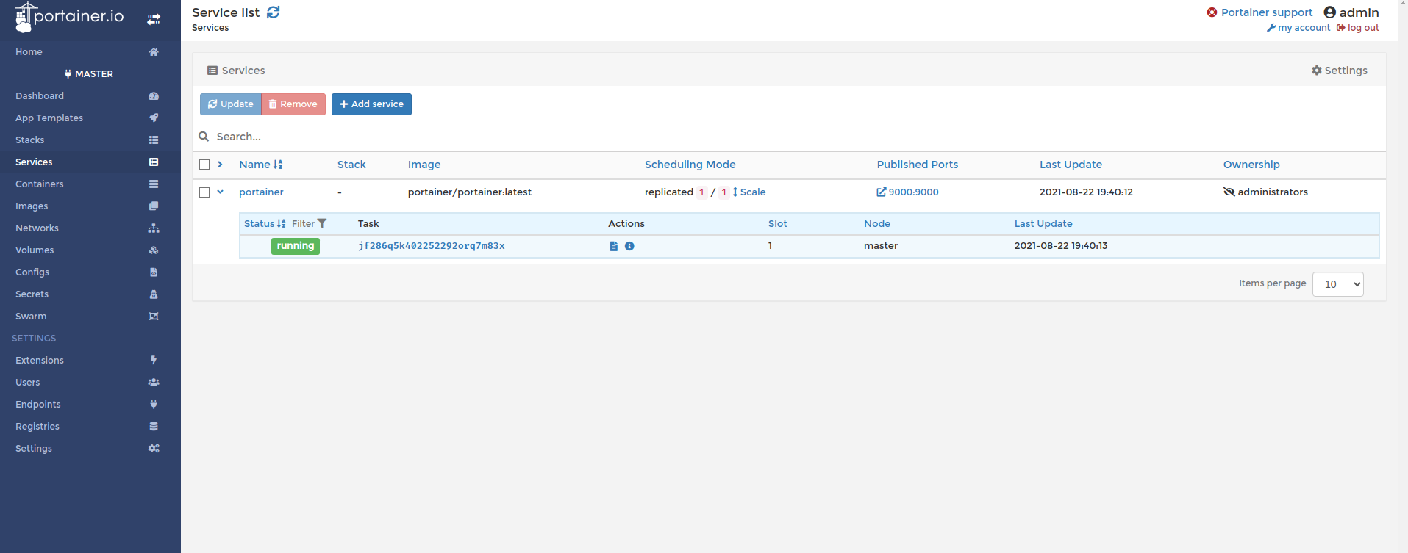This screenshot has height=553, width=1408.
Task: Click Images clone icon in sidebar
Action: click(154, 206)
